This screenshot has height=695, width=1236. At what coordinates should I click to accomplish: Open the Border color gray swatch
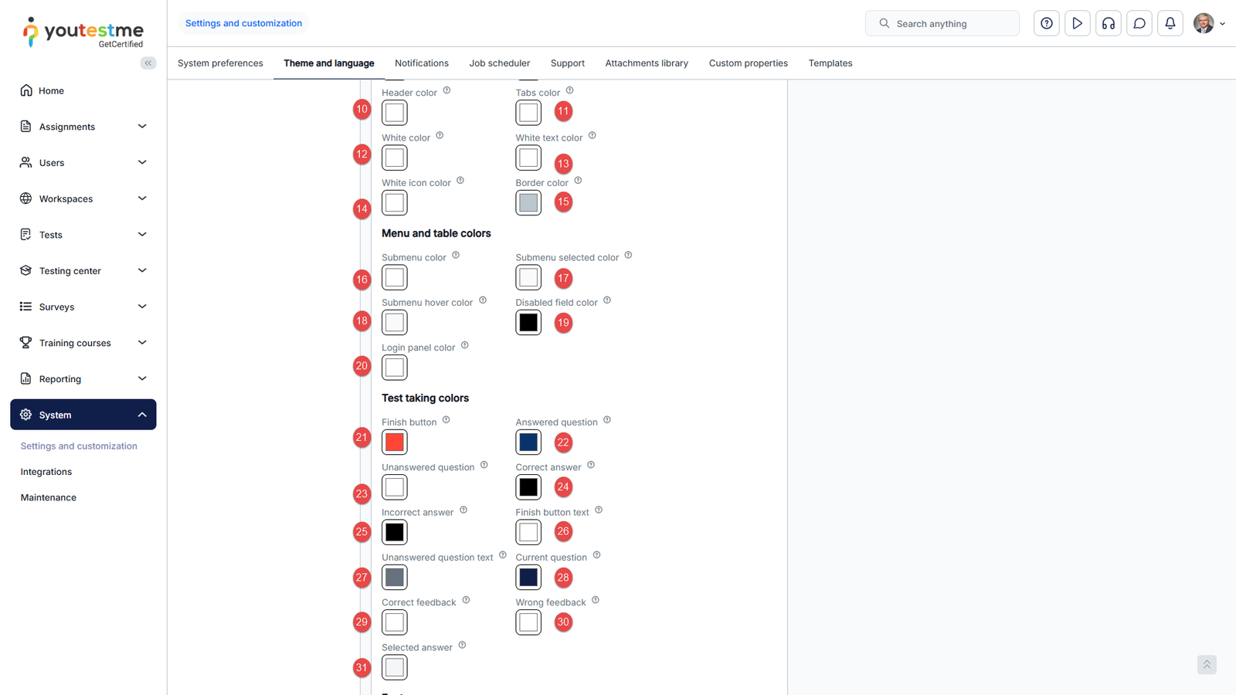[528, 202]
